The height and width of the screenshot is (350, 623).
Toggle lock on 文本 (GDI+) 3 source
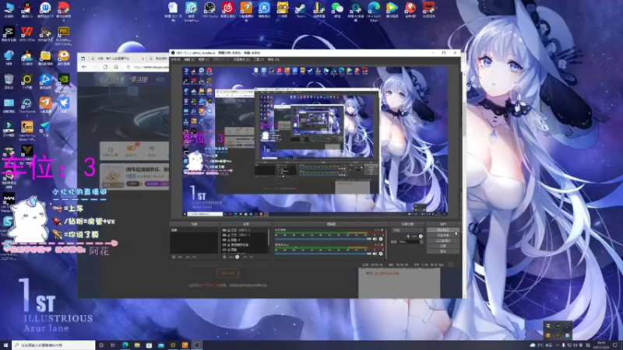228,235
